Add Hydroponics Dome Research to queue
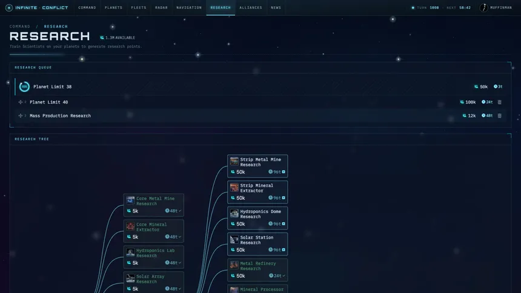Viewport: 521px width, 293px height. (284, 223)
